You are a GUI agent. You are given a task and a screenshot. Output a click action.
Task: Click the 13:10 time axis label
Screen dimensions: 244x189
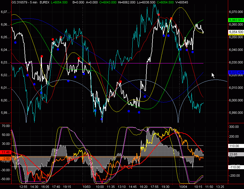pos(122,187)
